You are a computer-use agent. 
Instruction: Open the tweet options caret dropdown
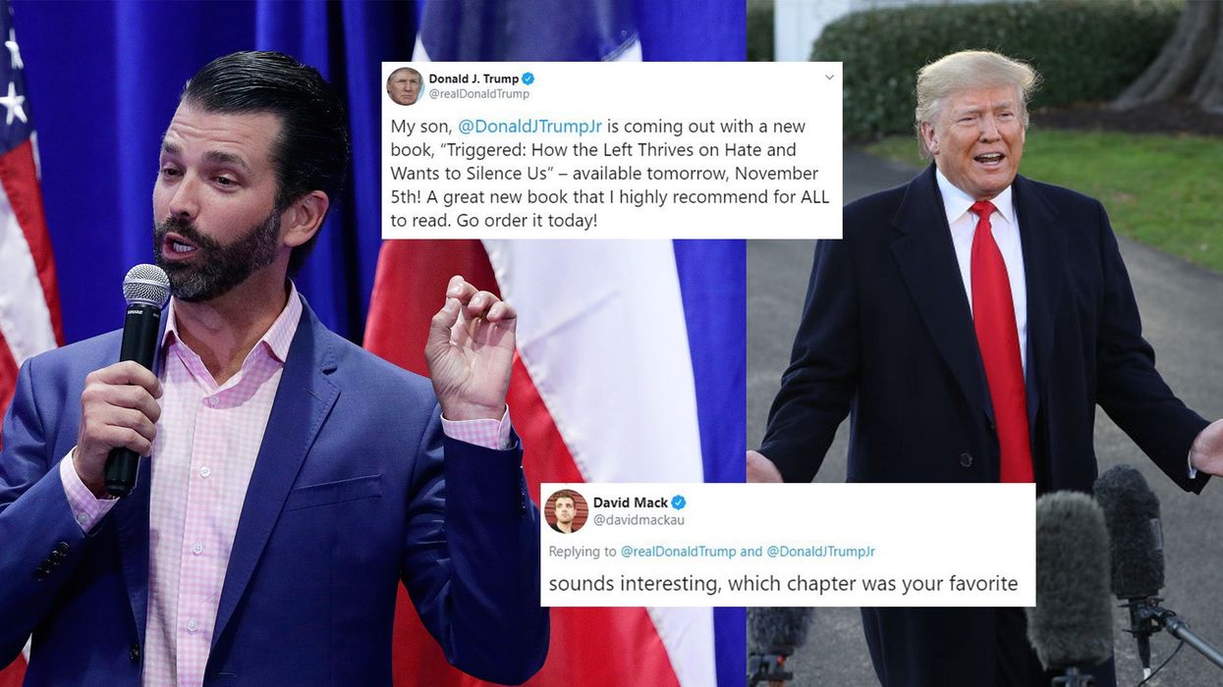(x=829, y=78)
